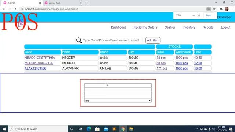Click the price 12.00

(198, 63)
